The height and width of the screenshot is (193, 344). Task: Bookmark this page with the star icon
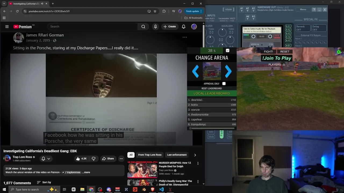(x=155, y=11)
